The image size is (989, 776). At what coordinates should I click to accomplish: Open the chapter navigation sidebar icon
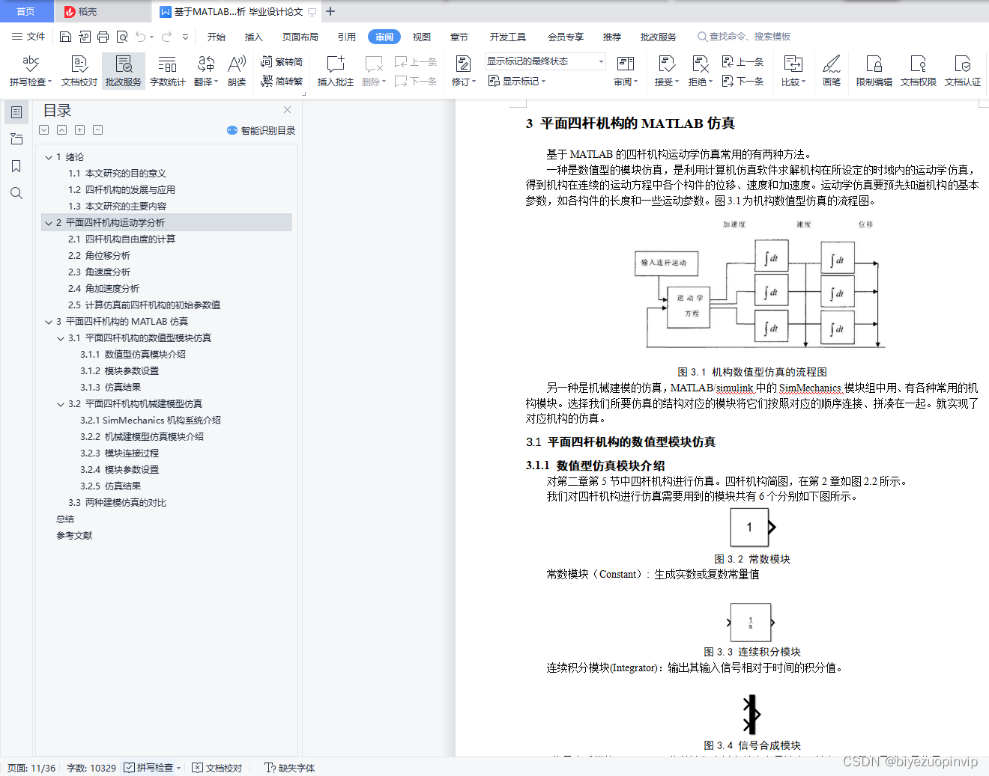[x=16, y=139]
